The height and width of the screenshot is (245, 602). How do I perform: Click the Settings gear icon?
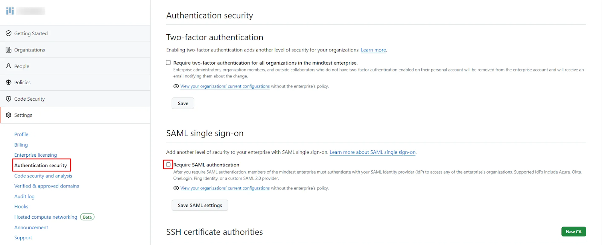click(9, 115)
